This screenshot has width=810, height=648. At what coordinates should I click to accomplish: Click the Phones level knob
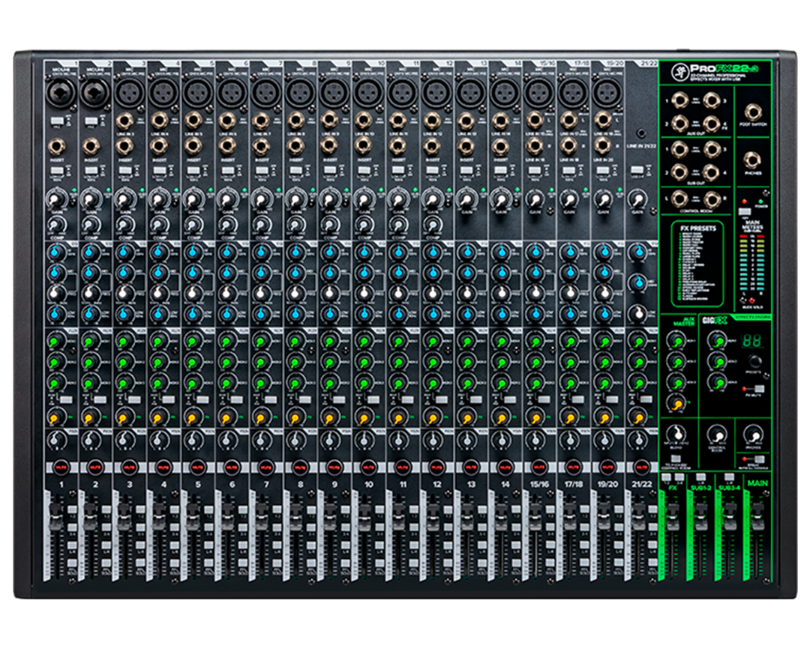click(753, 434)
